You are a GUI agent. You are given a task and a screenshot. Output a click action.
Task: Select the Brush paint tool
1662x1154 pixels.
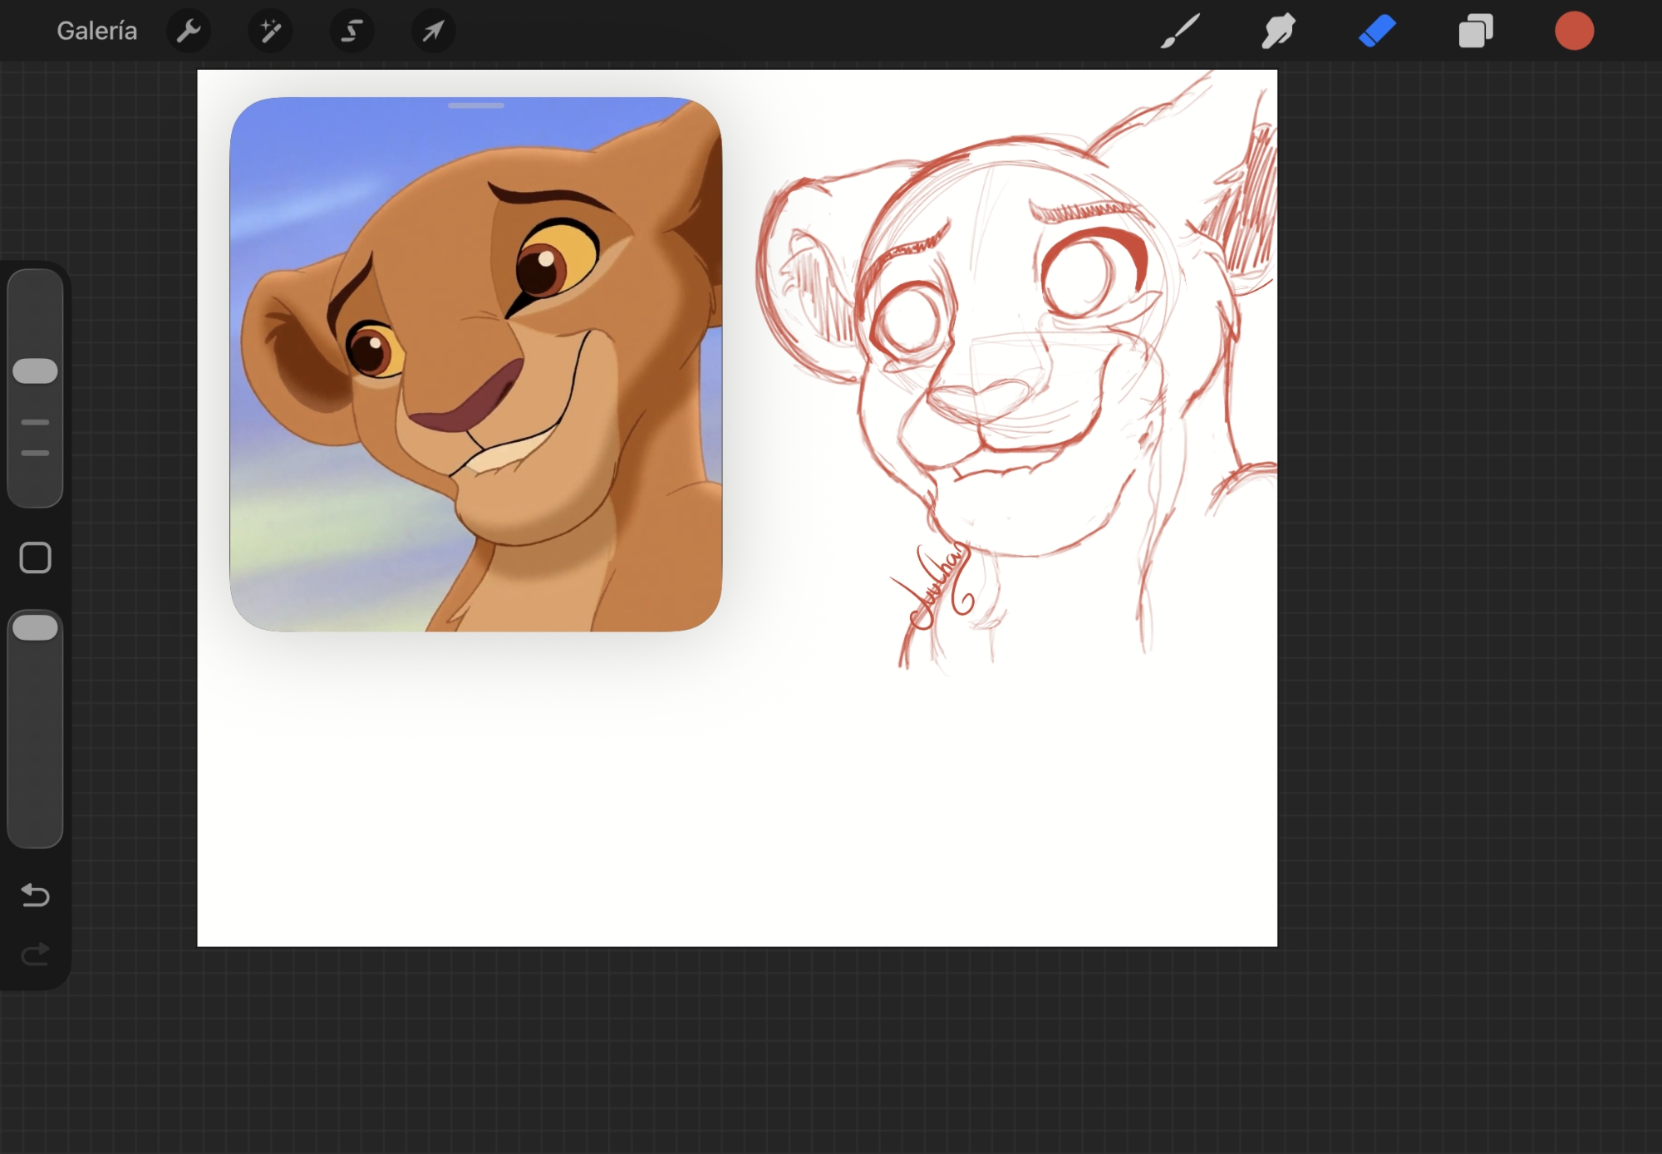(x=1180, y=32)
